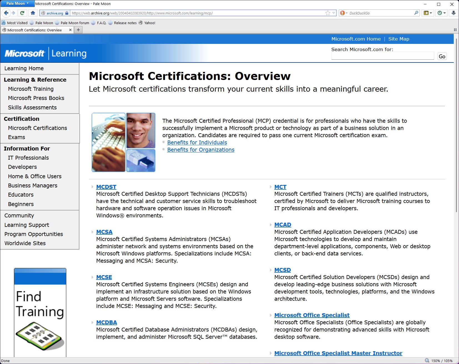Go to the browser home page
This screenshot has height=364, width=459.
pos(33,13)
